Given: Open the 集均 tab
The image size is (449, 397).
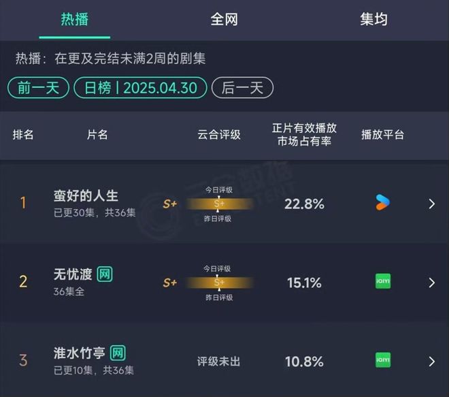Looking at the screenshot, I should 373,20.
